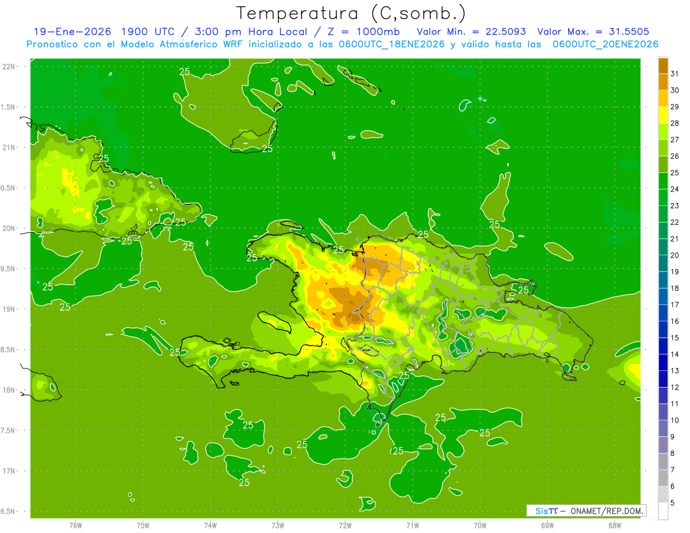Click the "Temperatura (C,somb.)" map title

coord(351,13)
